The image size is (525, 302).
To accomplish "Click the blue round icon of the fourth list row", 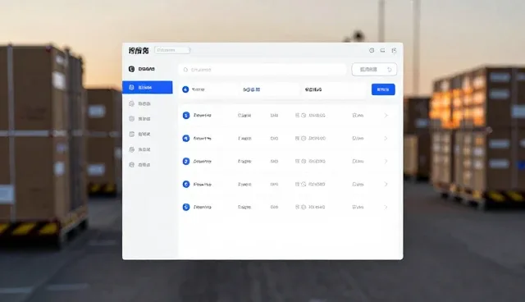I will point(186,184).
